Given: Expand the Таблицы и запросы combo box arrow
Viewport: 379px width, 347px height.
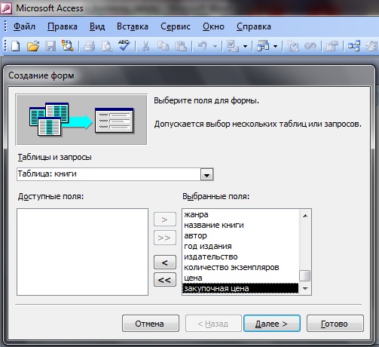Looking at the screenshot, I should pyautogui.click(x=206, y=174).
